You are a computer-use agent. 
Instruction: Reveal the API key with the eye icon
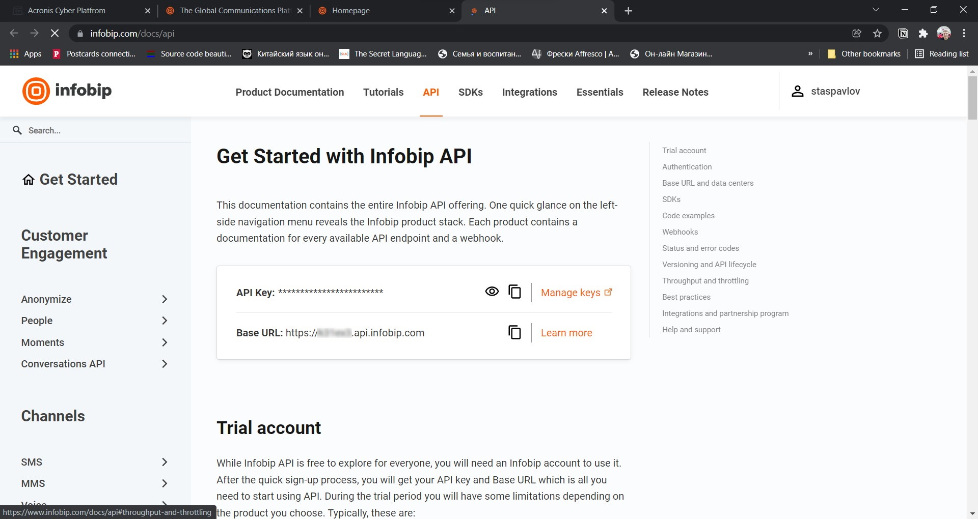492,292
